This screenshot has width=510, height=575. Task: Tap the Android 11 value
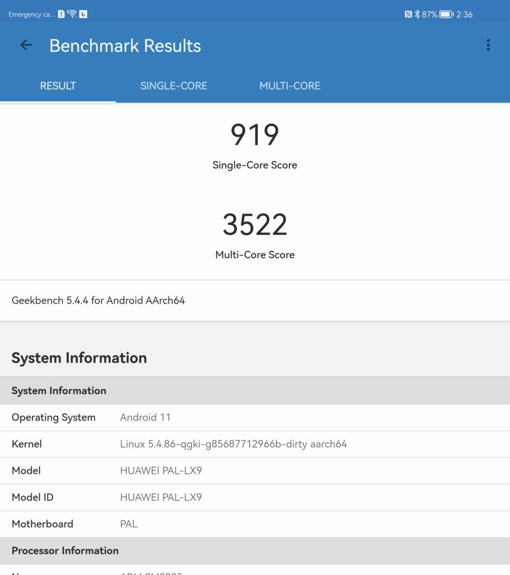point(145,417)
